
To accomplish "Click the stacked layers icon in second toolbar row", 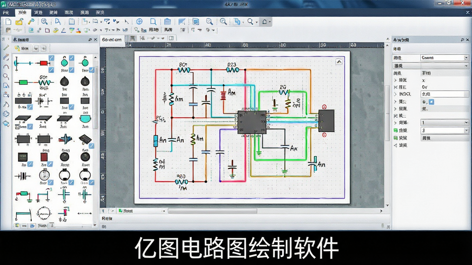I will click(x=56, y=30).
